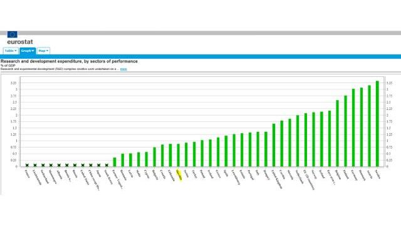Click the leftmost X no-data marker
The width and height of the screenshot is (401, 225).
(x=27, y=165)
